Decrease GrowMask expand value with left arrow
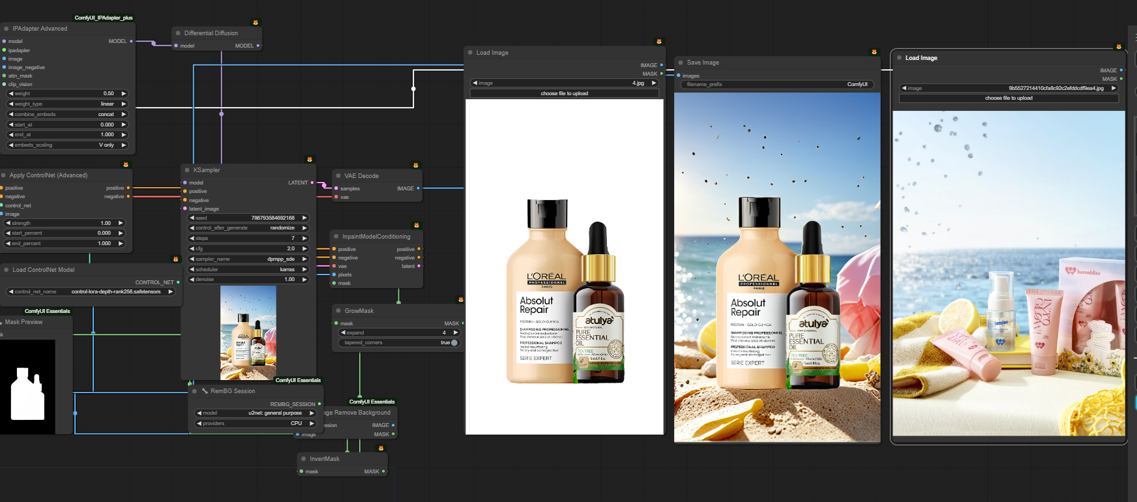This screenshot has height=502, width=1137. tap(344, 333)
